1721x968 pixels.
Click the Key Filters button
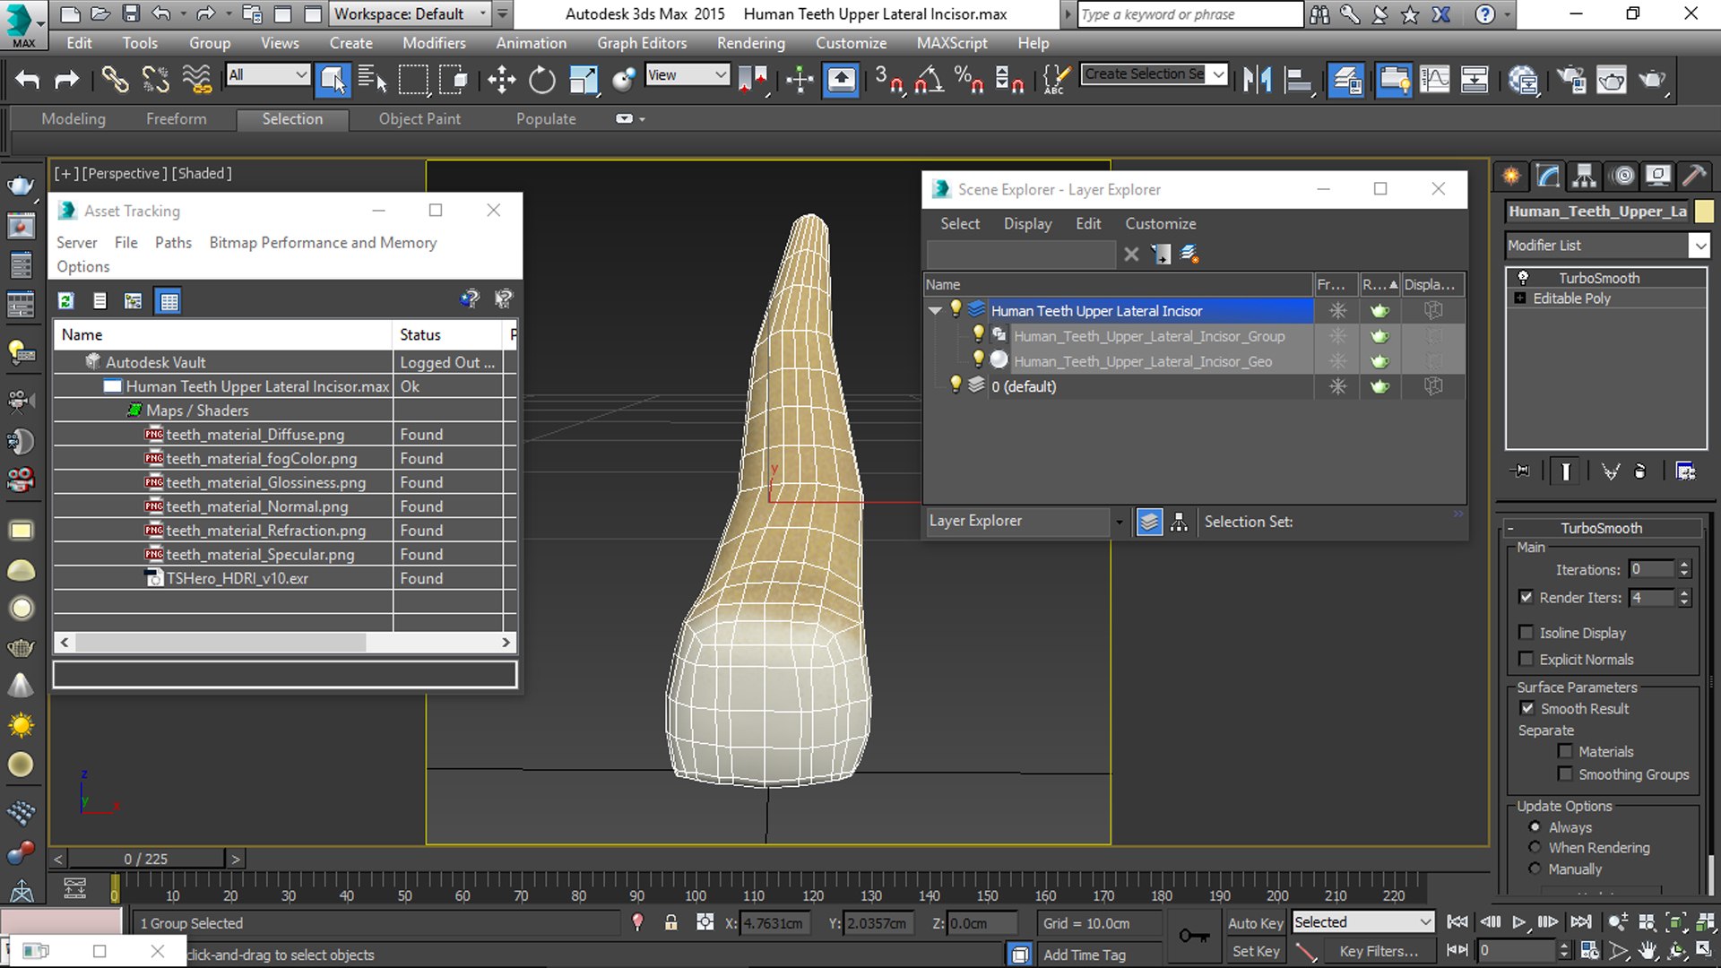(1379, 952)
